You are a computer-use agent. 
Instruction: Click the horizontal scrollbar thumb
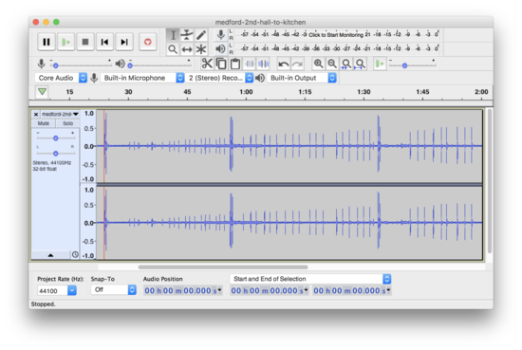[223, 267]
